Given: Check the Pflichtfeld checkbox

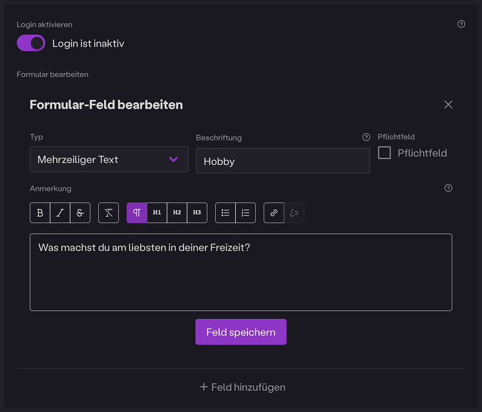Looking at the screenshot, I should coord(384,153).
